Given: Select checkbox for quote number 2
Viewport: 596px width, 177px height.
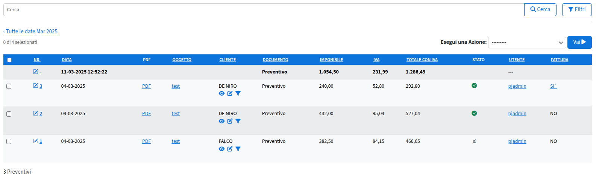Looking at the screenshot, I should point(9,114).
